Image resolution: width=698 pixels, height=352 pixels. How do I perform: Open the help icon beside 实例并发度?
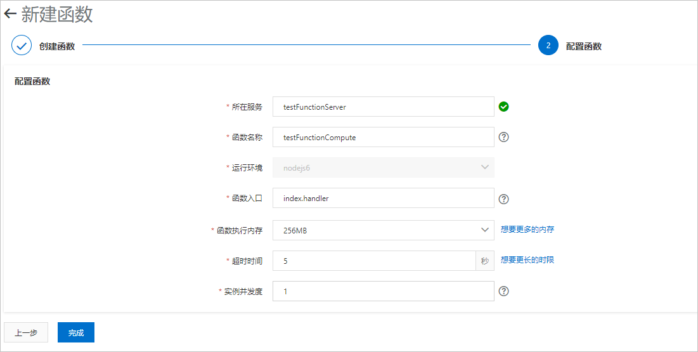503,291
